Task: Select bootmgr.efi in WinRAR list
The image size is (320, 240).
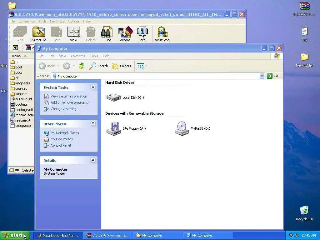Action: click(22, 110)
